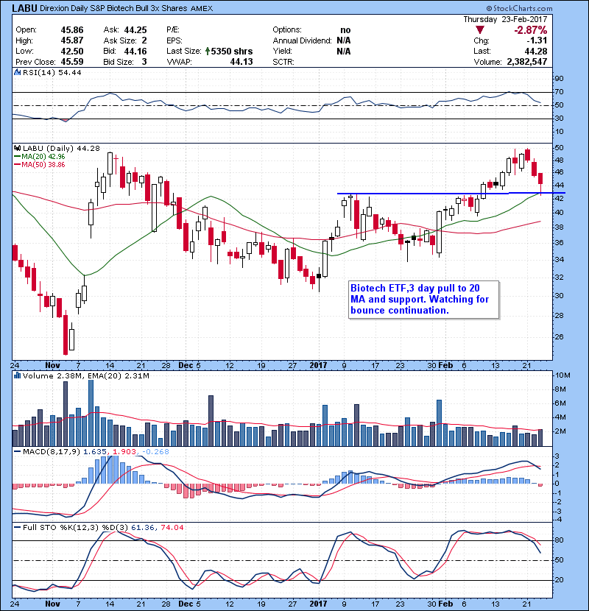Click the Bid price 44.16
This screenshot has height=611, width=589.
click(135, 51)
